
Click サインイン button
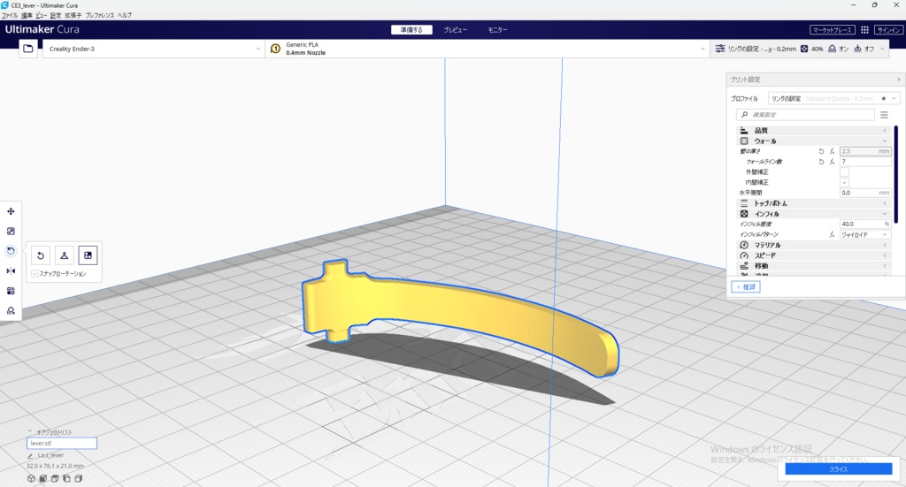click(888, 30)
